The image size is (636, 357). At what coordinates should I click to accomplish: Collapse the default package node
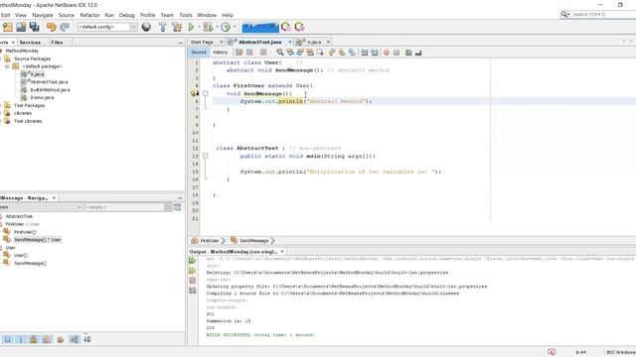7,66
